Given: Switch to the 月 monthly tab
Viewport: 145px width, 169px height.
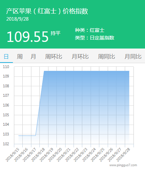Looking at the screenshot, I should (x=33, y=57).
